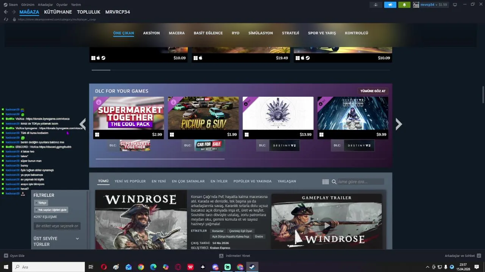
Task: Open Microsoft Edge from the taskbar
Action: click(153, 267)
